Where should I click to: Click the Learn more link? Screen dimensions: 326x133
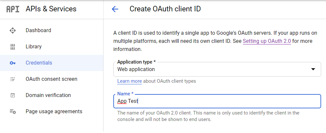(x=130, y=81)
